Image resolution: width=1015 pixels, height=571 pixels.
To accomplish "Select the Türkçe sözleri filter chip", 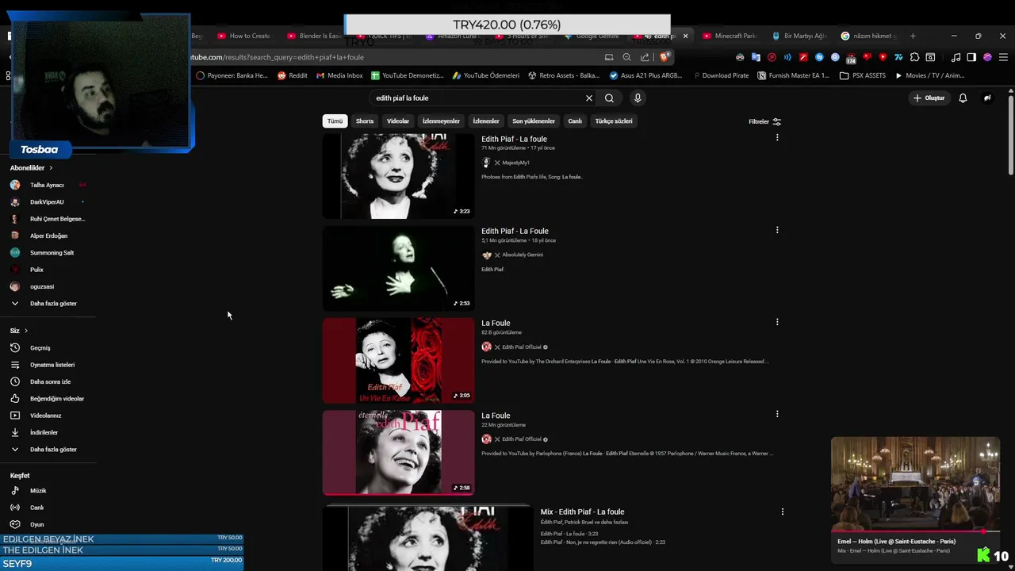I will (614, 121).
